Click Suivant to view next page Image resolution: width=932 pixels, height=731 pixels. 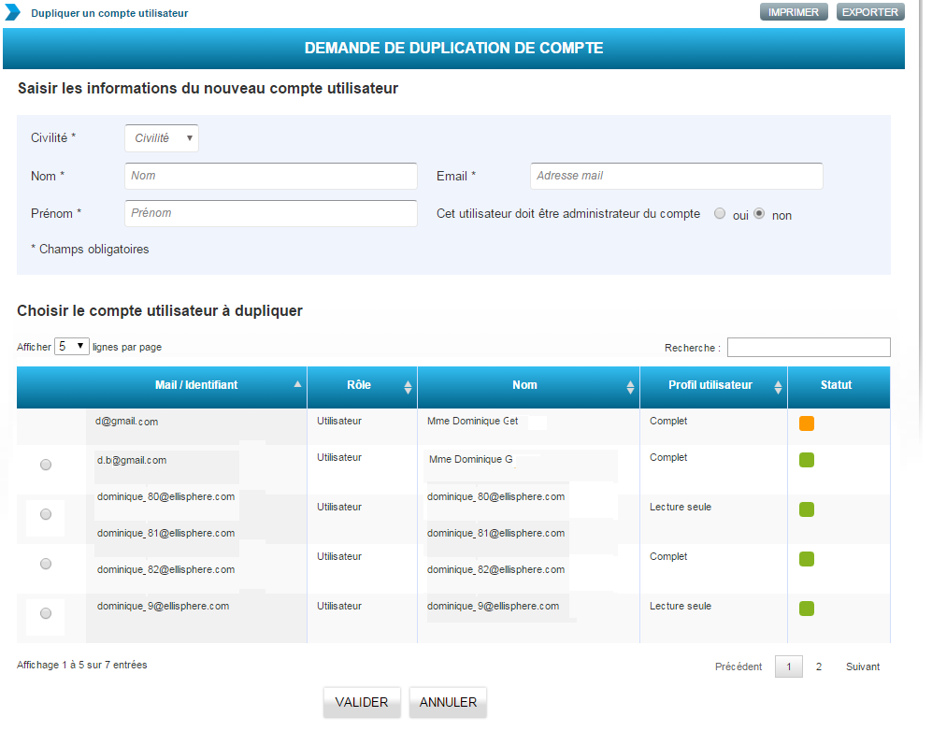click(862, 666)
